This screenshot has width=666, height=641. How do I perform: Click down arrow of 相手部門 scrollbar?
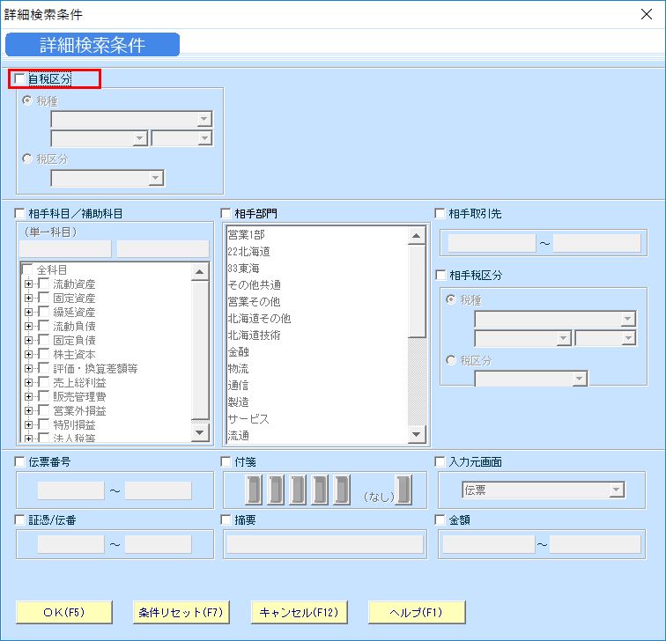click(416, 434)
